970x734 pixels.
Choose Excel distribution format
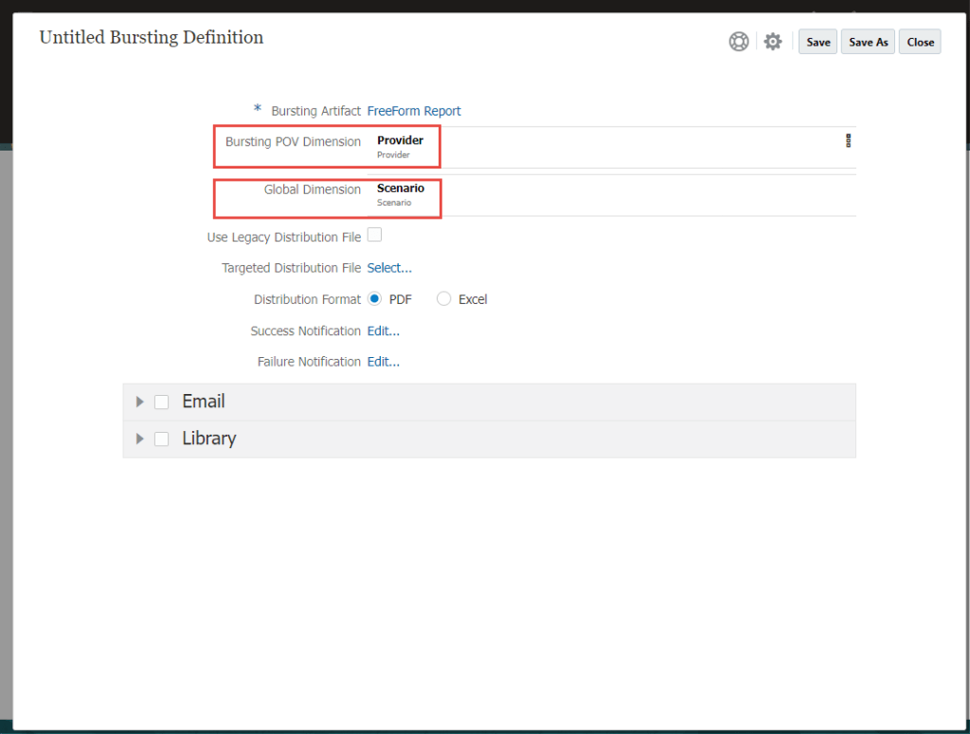tap(444, 299)
